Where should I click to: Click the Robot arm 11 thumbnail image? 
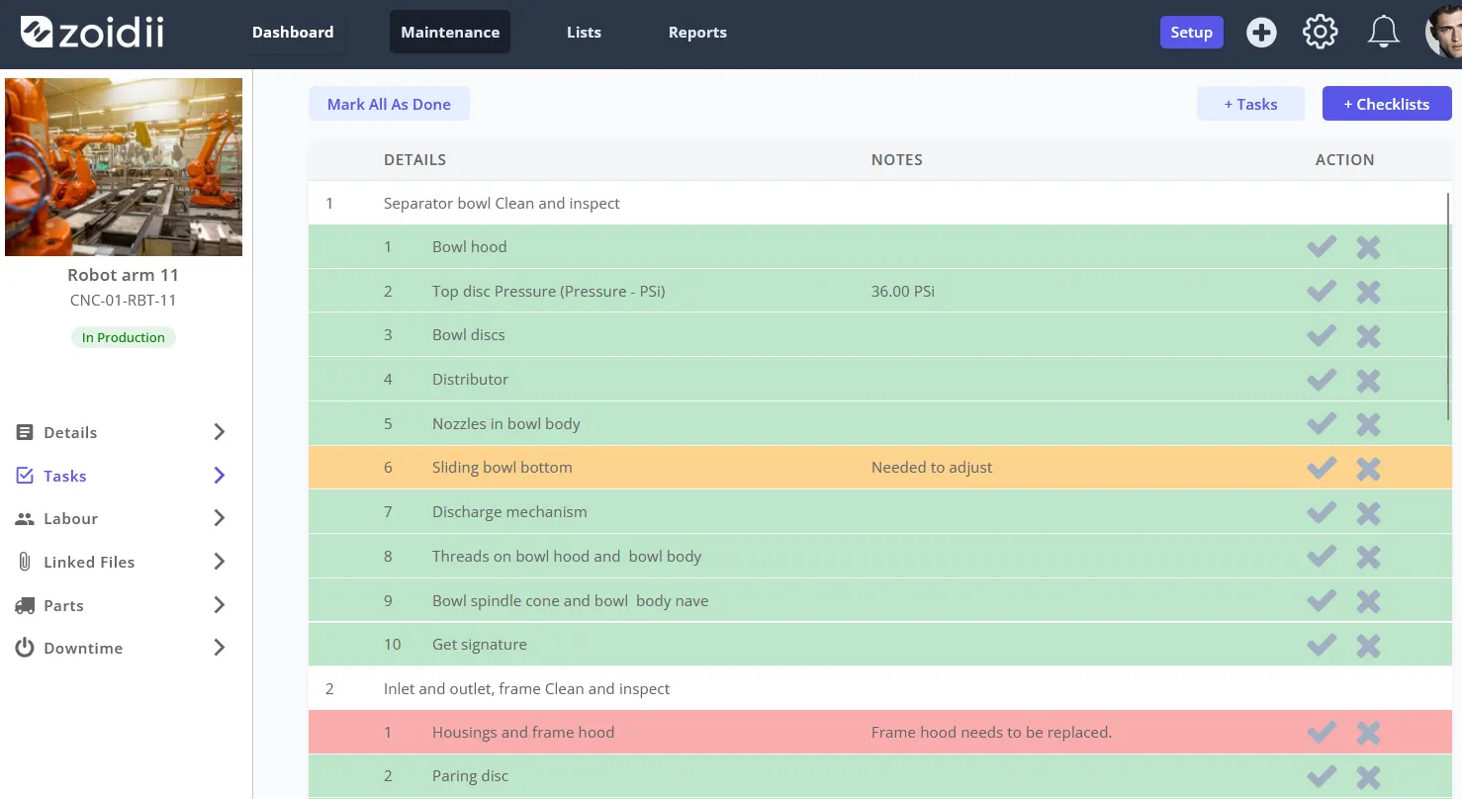tap(124, 167)
